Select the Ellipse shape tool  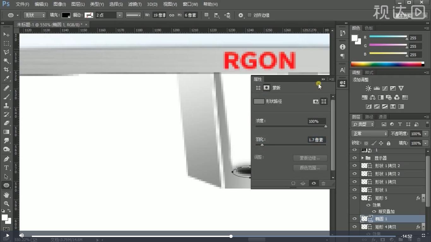[6, 186]
